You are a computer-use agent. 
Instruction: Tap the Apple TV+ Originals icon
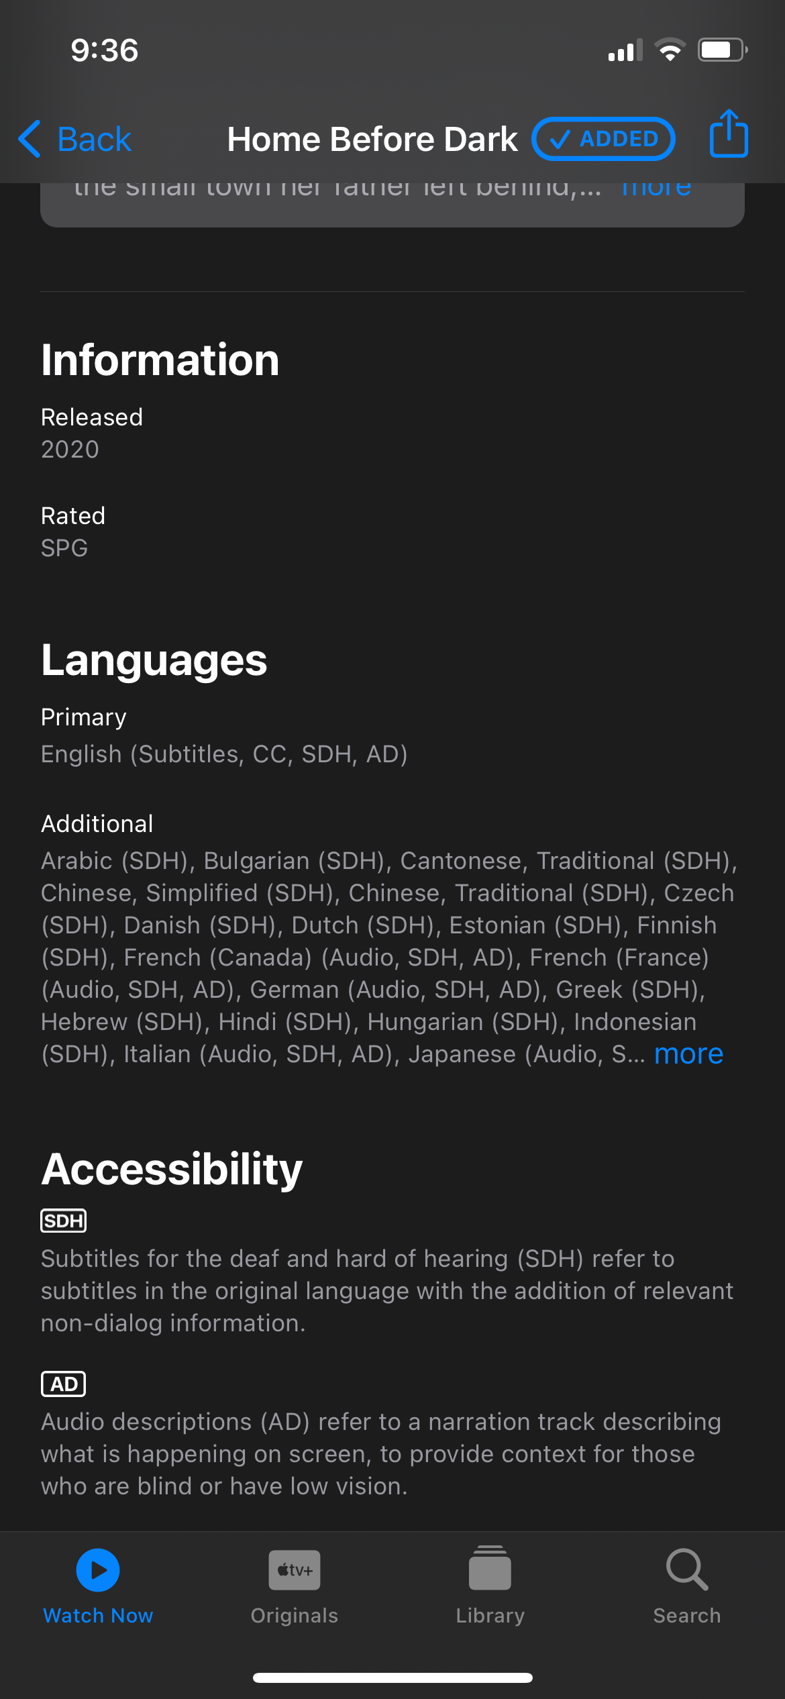coord(294,1569)
